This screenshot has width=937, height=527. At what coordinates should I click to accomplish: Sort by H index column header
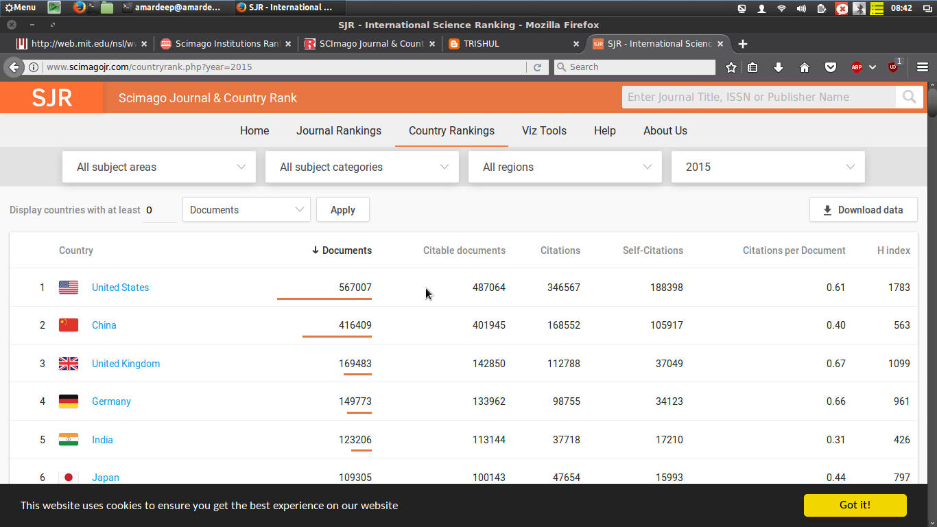(894, 250)
